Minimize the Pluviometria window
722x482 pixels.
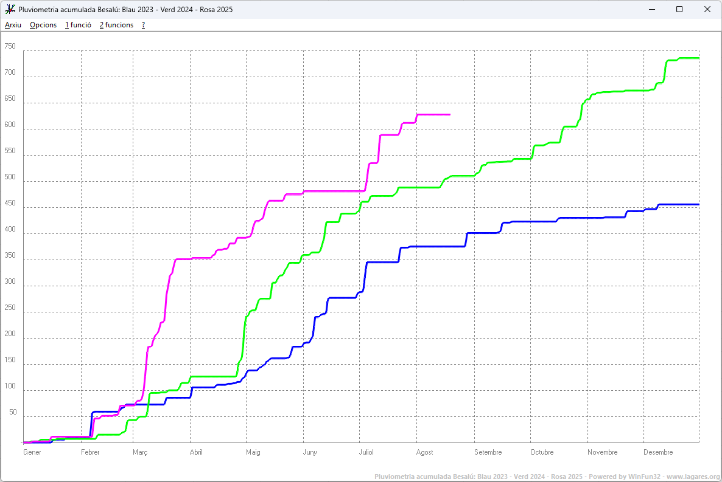pyautogui.click(x=652, y=9)
